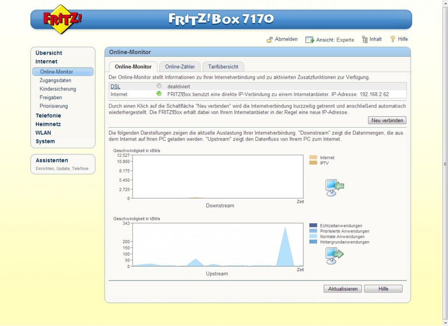Click the Echtzeitanwendungen legend swatch
The width and height of the screenshot is (448, 326).
(313, 225)
